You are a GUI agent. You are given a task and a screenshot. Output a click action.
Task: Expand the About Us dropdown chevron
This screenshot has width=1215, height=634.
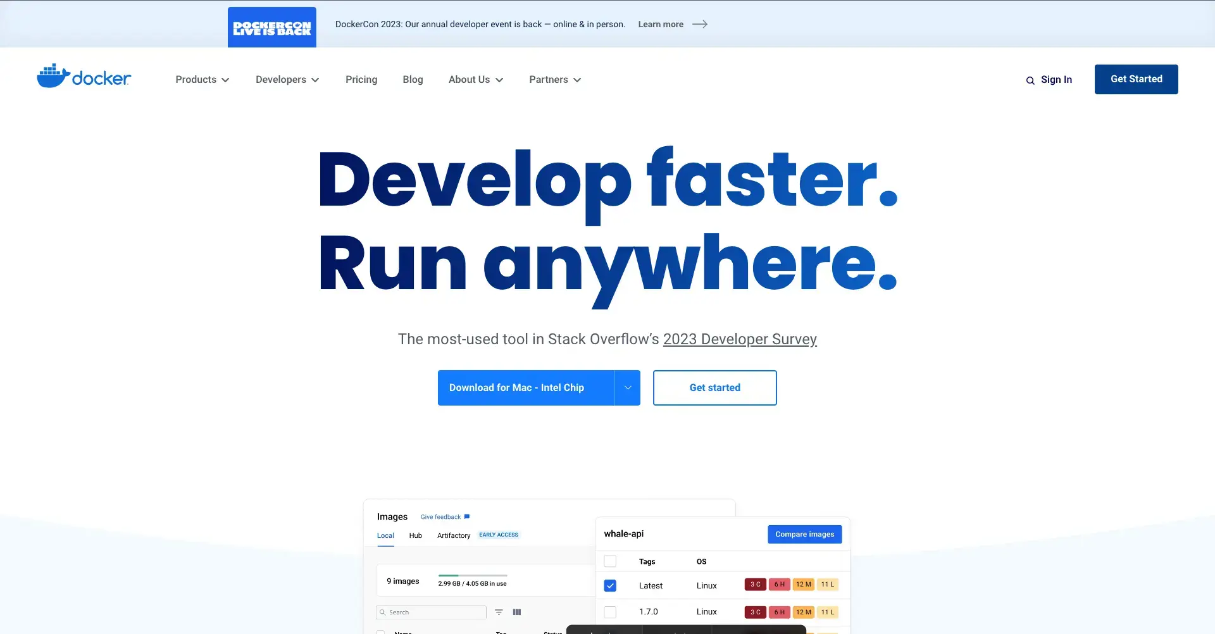tap(499, 80)
